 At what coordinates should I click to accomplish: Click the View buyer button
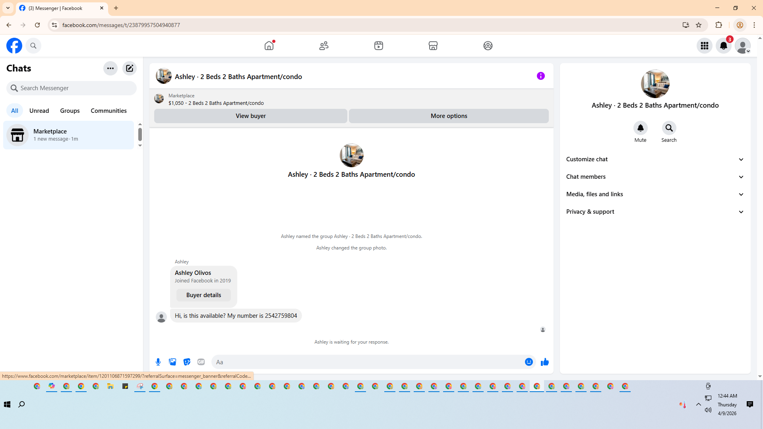pyautogui.click(x=250, y=116)
